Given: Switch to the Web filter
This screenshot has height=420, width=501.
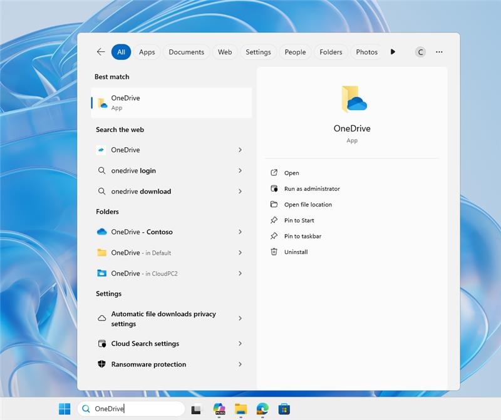Looking at the screenshot, I should click(225, 52).
